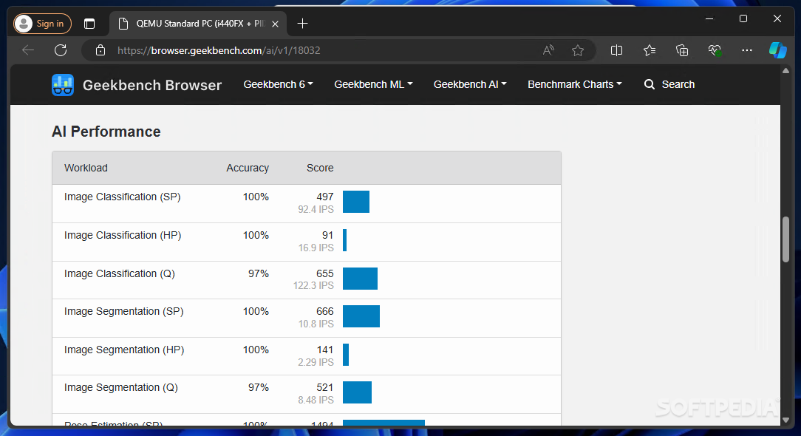
Task: Open the Copilot sidebar
Action: click(x=778, y=50)
